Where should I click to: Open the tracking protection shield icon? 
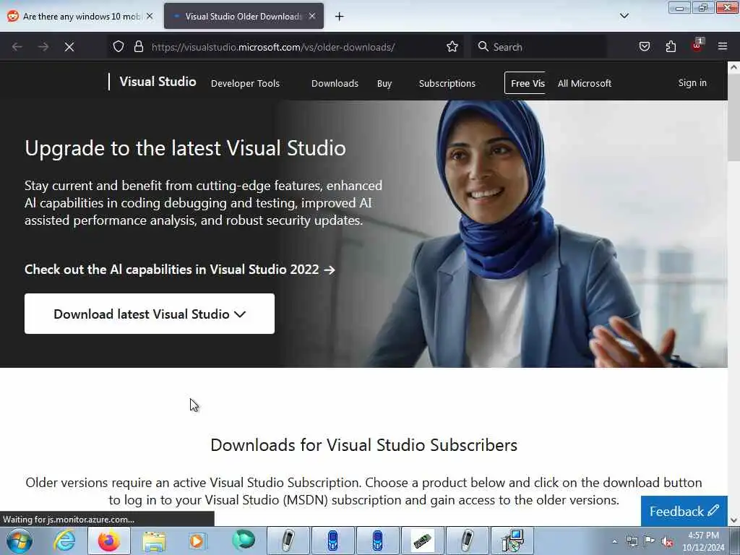tap(119, 47)
